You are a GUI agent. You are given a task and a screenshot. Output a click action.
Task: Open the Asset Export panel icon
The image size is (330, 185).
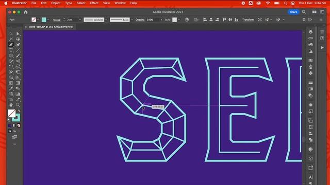click(x=310, y=168)
